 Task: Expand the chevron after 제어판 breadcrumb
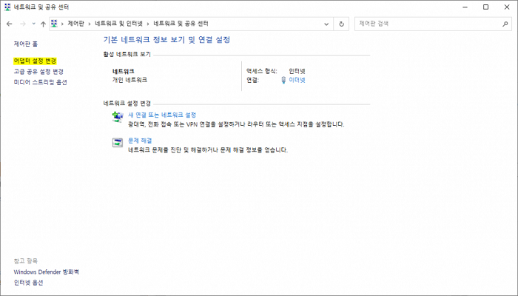[x=89, y=24]
